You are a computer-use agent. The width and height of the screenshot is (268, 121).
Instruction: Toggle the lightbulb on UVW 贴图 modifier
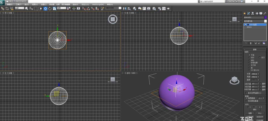pos(245,25)
